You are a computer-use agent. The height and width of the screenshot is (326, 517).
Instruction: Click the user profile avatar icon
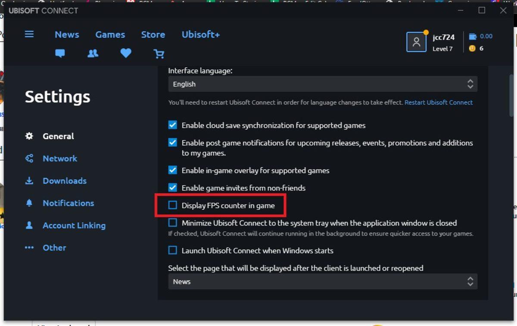pyautogui.click(x=416, y=42)
